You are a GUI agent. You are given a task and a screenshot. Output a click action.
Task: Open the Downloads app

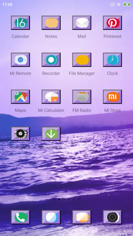pos(51,134)
